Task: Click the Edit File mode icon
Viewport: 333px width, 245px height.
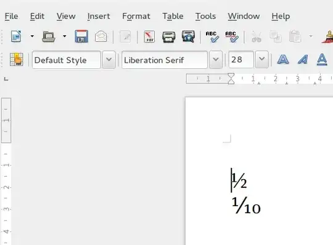Action: pos(125,37)
